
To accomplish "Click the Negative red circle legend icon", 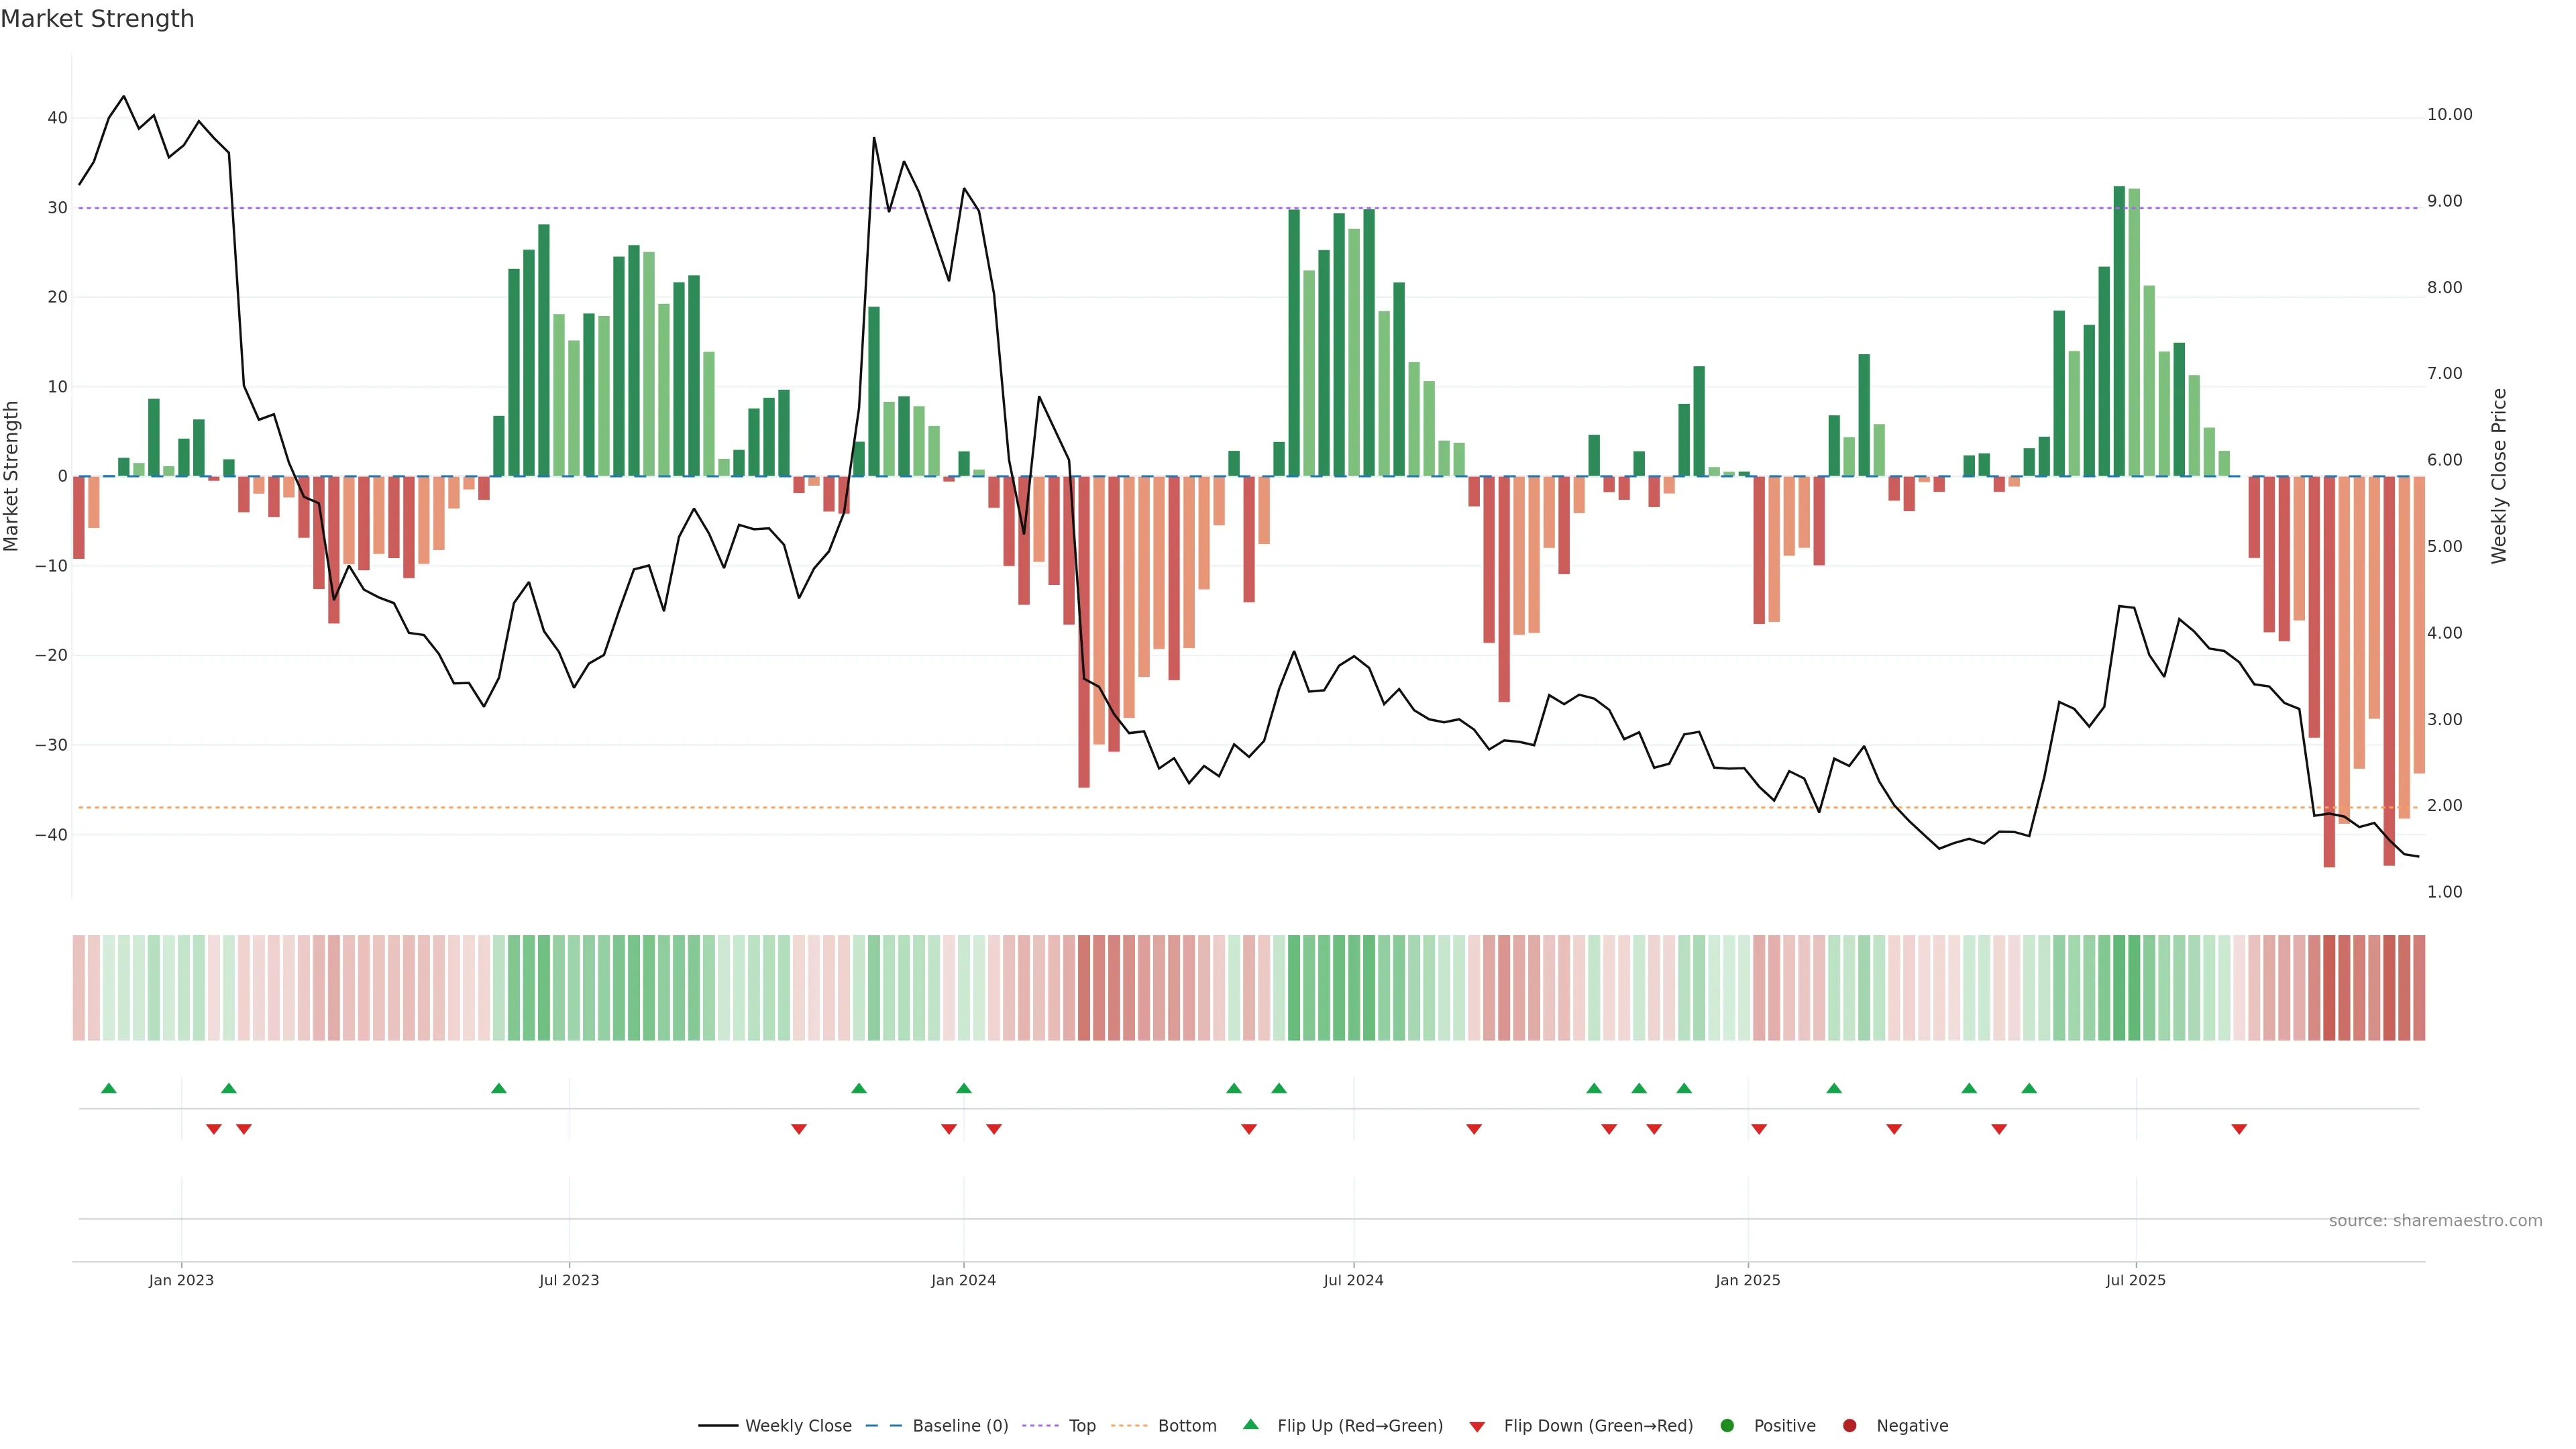I will [x=1849, y=1426].
